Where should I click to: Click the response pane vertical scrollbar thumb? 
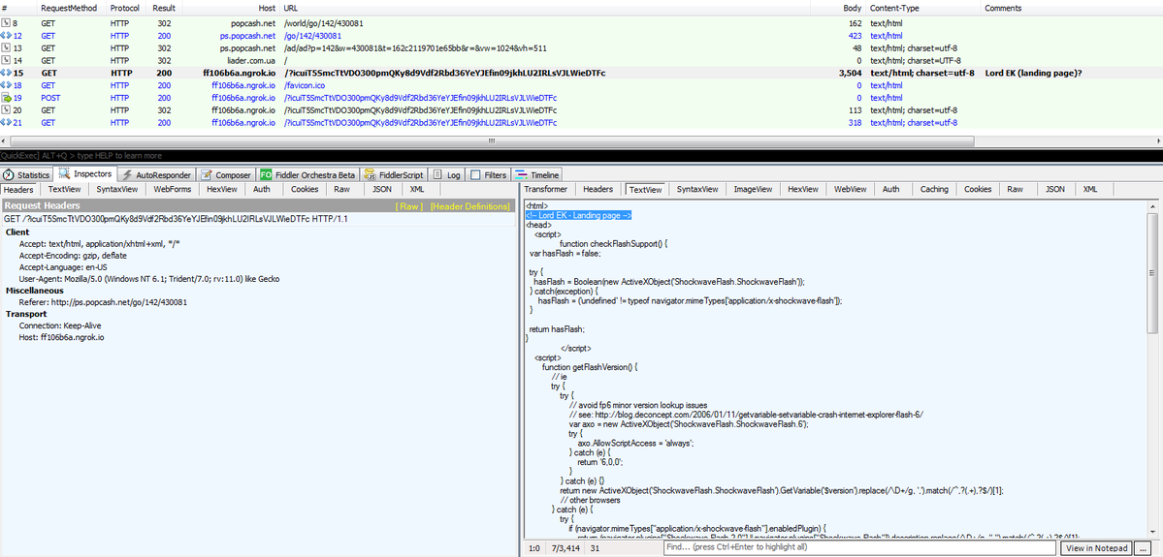(x=1152, y=272)
